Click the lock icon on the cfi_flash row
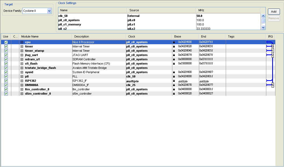 click(x=174, y=64)
